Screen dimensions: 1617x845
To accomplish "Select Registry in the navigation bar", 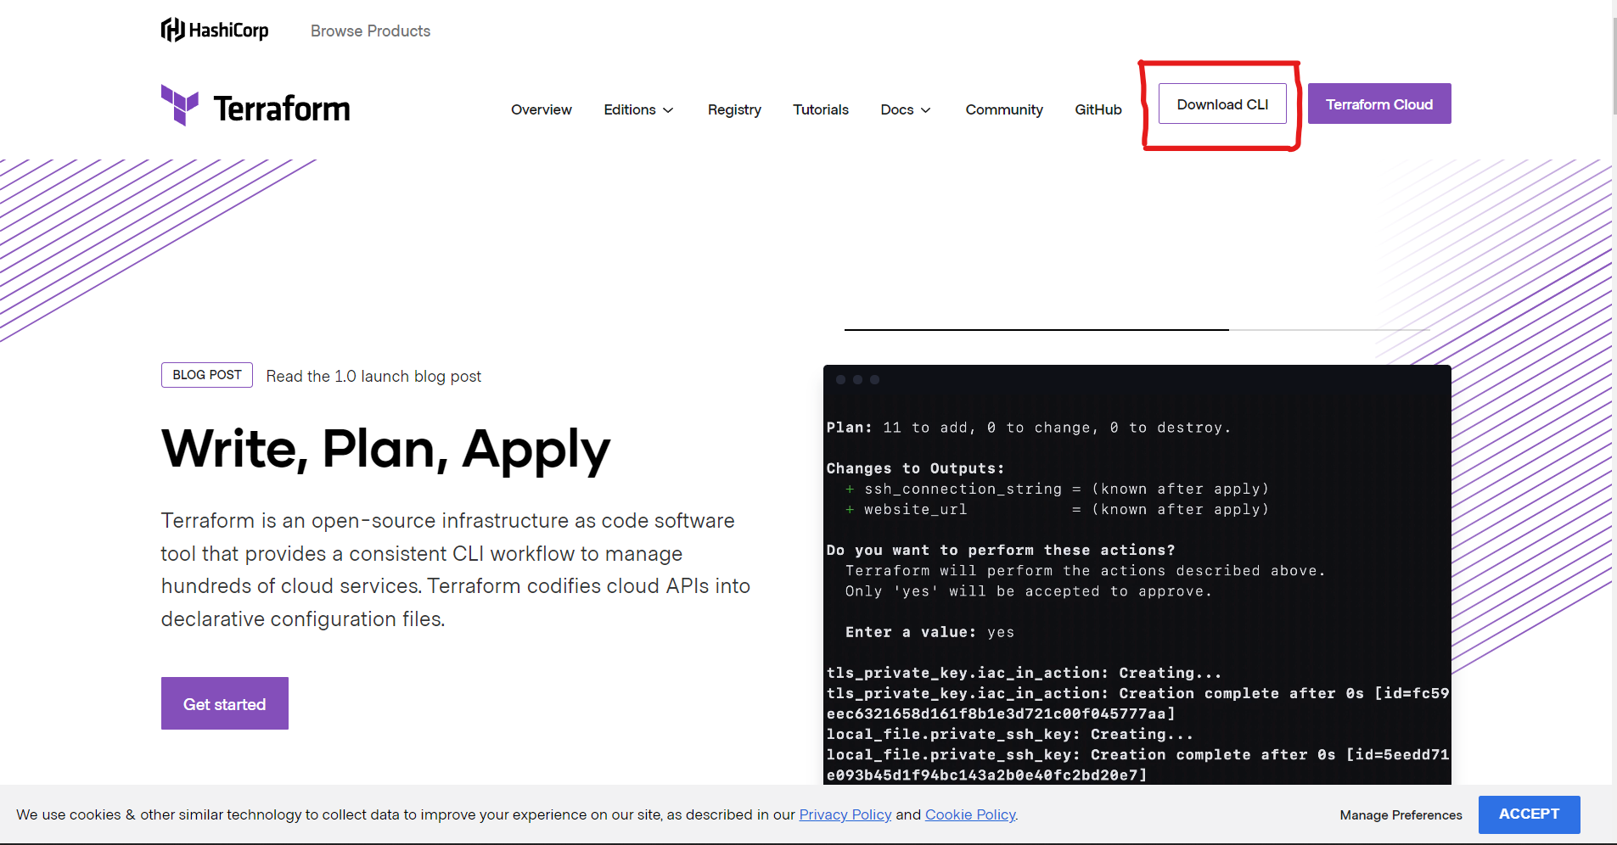I will pos(733,109).
